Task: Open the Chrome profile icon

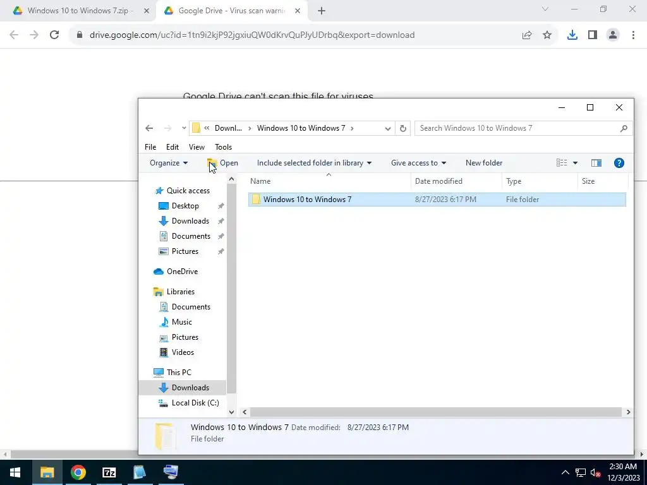Action: [613, 35]
